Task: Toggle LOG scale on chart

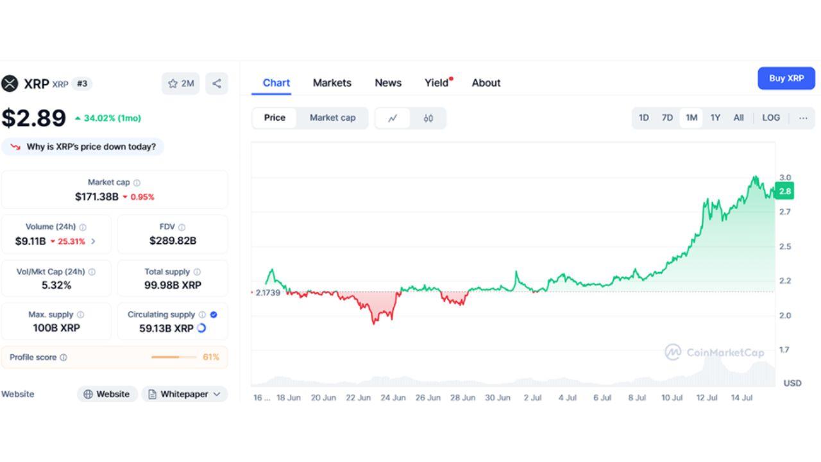Action: (x=771, y=118)
